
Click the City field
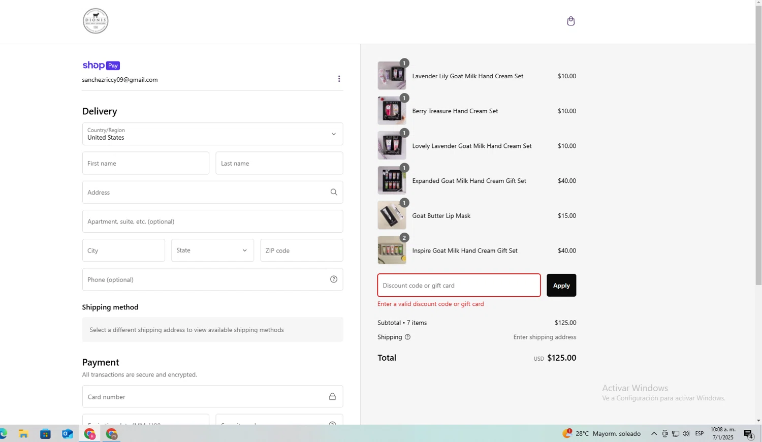(123, 250)
